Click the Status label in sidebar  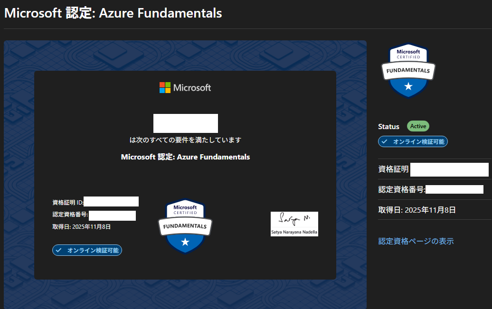[x=388, y=126]
